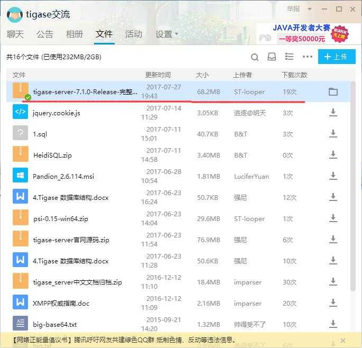Click the 共16个文件 storage usage text

pos(54,57)
